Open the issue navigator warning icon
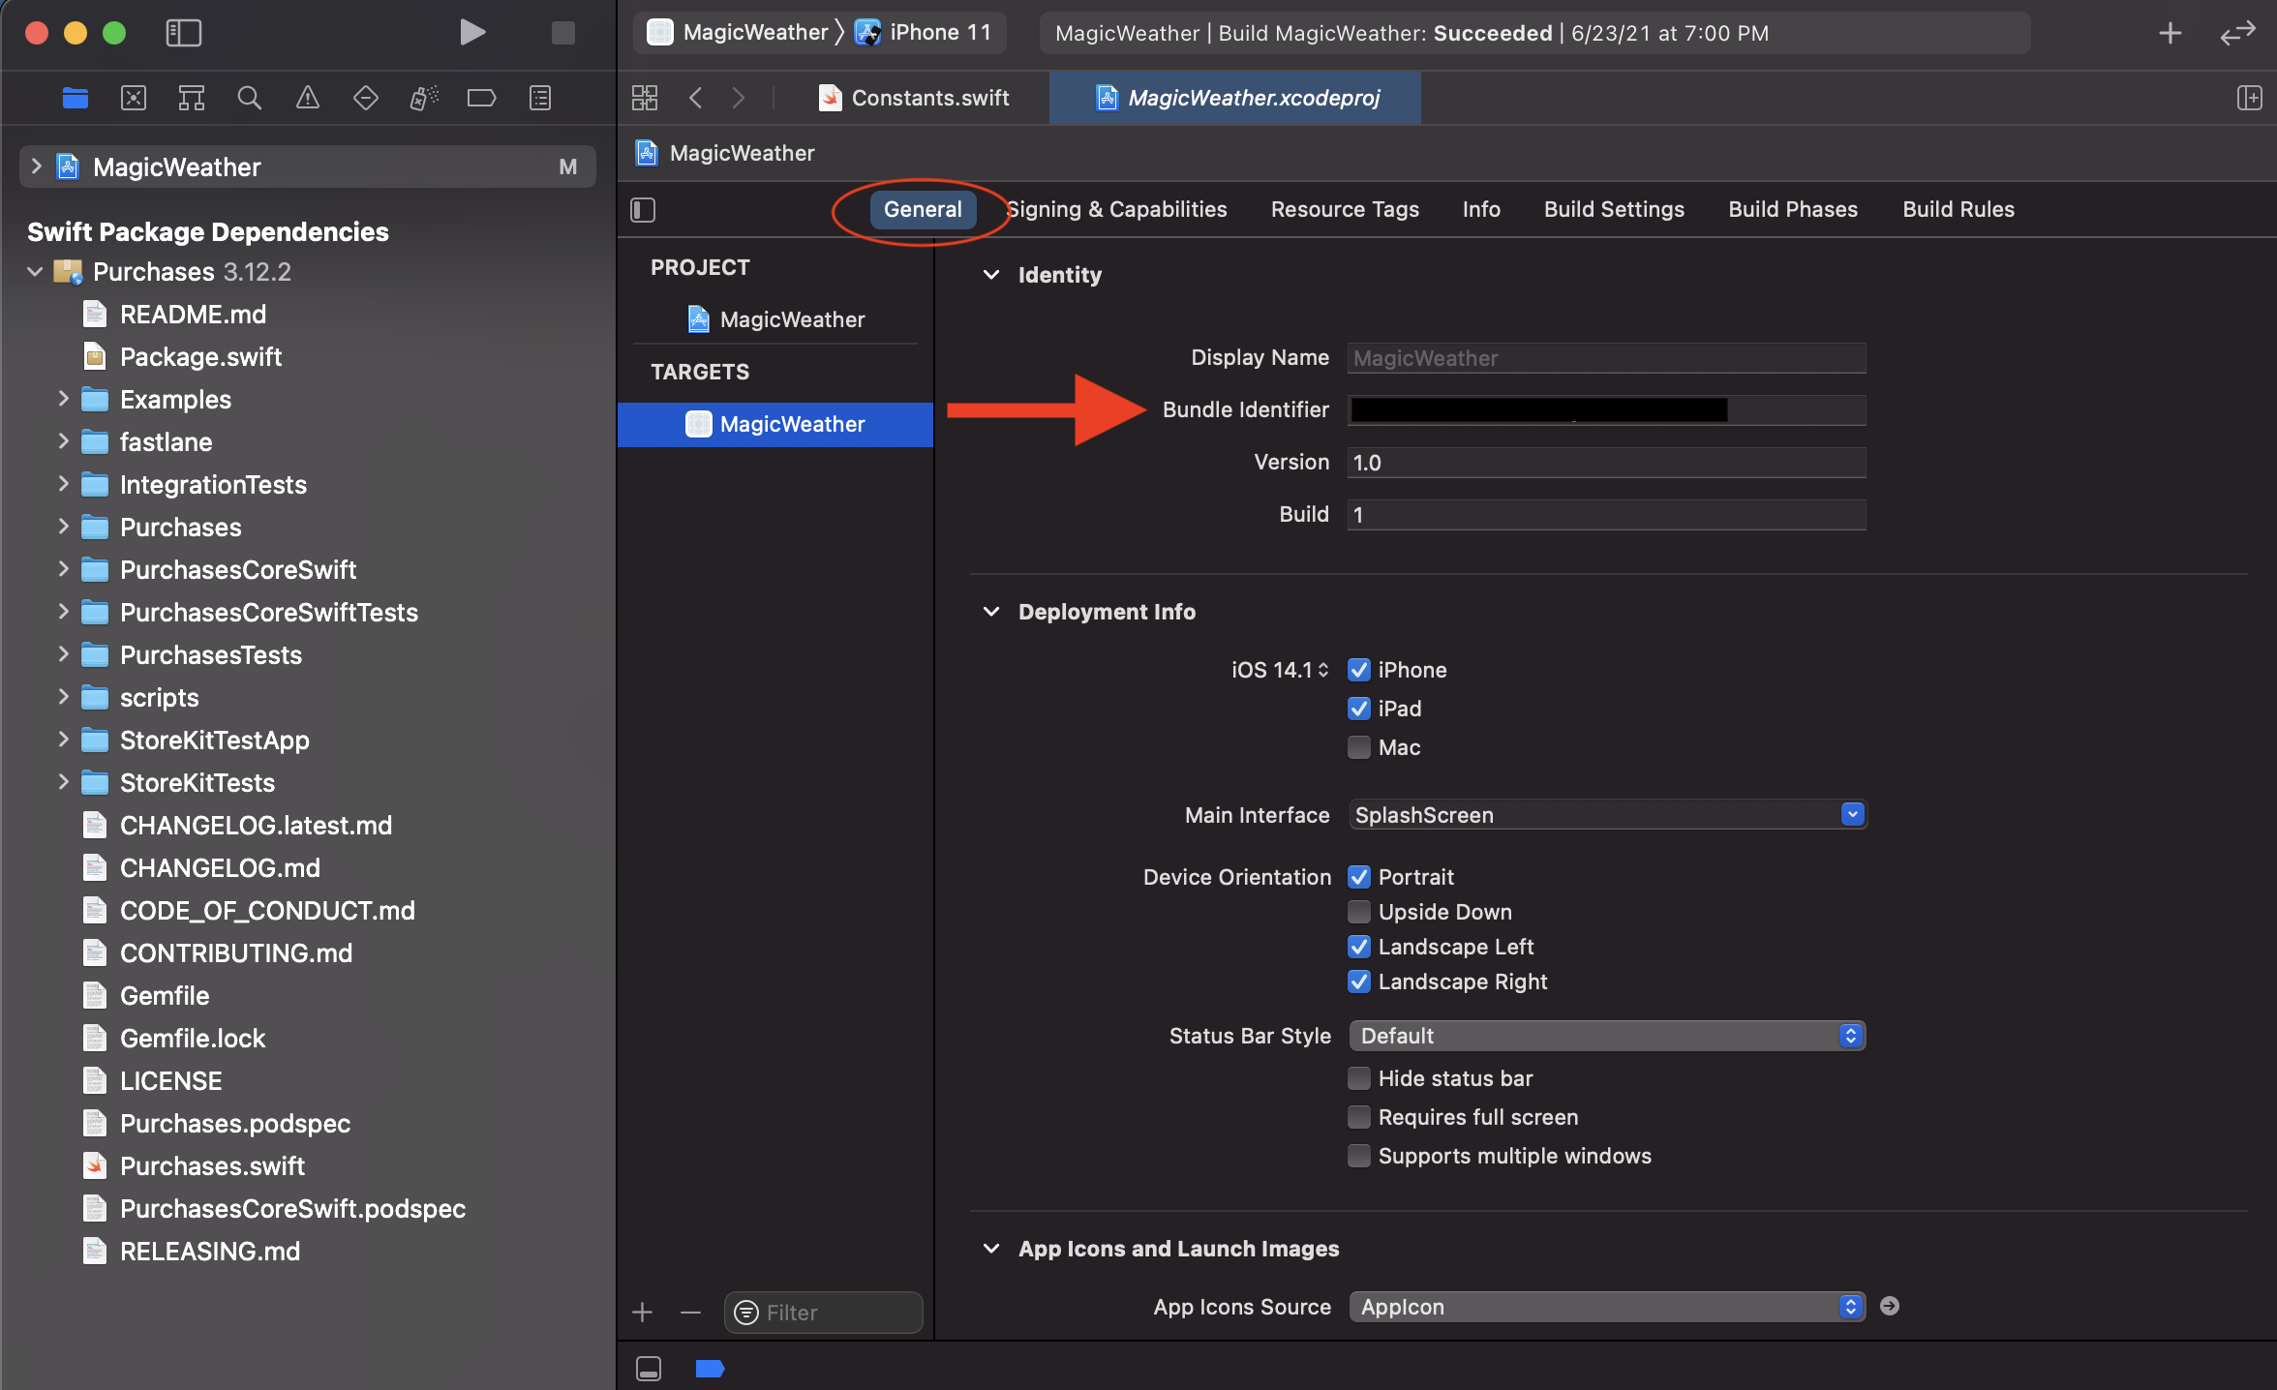 tap(308, 98)
